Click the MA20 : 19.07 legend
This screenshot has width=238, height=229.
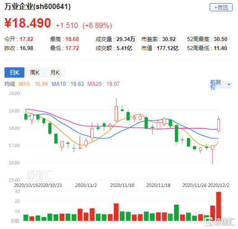(x=103, y=84)
